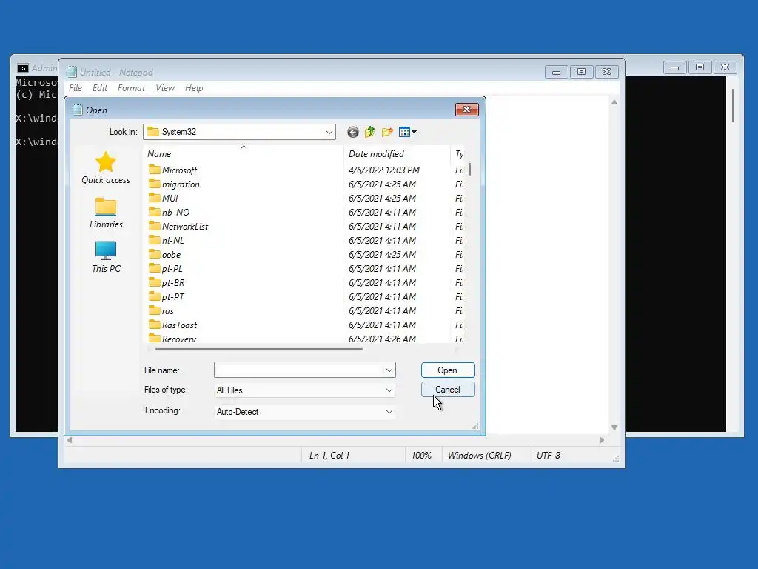Viewport: 758px width, 569px height.
Task: Open Notepad Edit menu
Action: click(x=100, y=88)
